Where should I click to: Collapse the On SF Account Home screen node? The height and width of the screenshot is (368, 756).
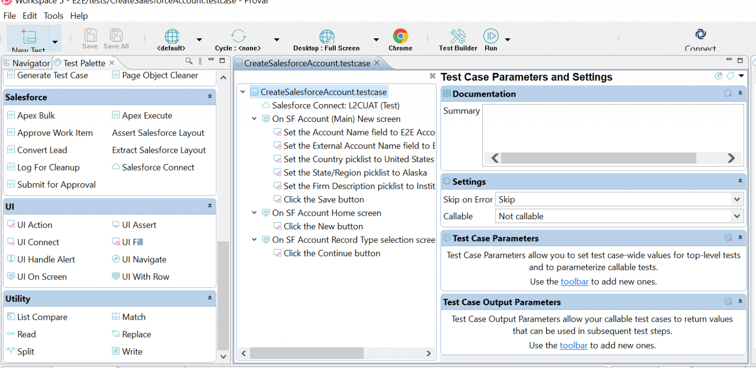[x=254, y=213]
